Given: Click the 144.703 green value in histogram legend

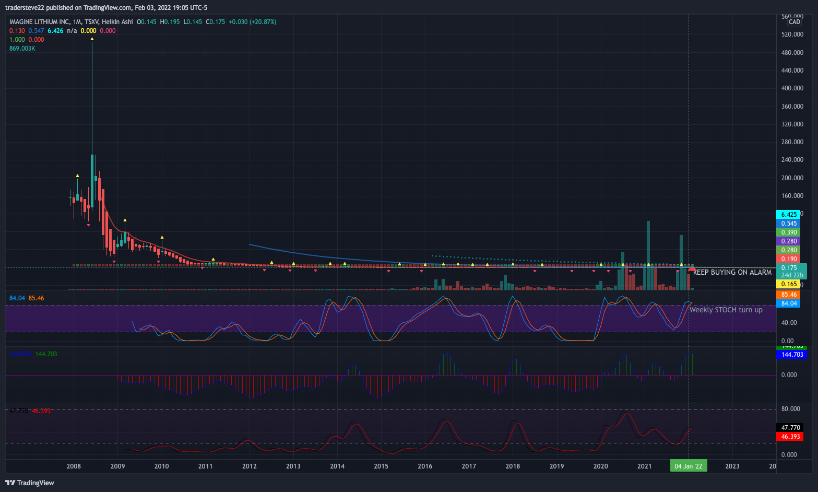Looking at the screenshot, I should coord(46,354).
